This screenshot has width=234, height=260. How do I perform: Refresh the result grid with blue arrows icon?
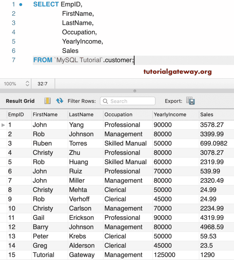[59, 101]
